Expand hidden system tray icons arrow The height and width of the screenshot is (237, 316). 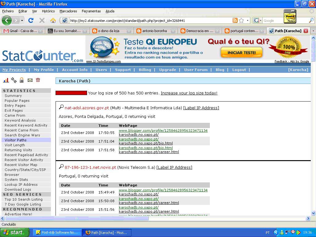click(x=276, y=233)
